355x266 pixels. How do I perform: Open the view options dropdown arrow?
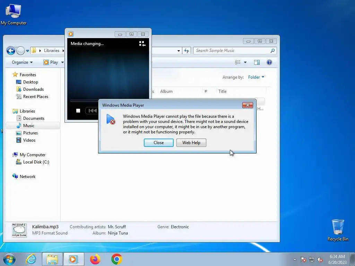tap(245, 62)
